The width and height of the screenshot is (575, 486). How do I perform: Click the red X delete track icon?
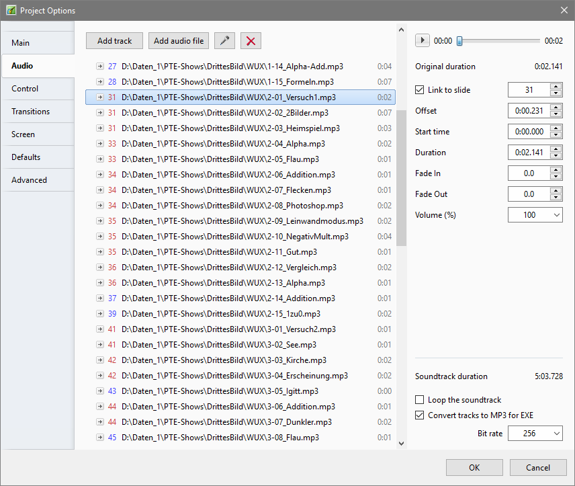click(251, 41)
